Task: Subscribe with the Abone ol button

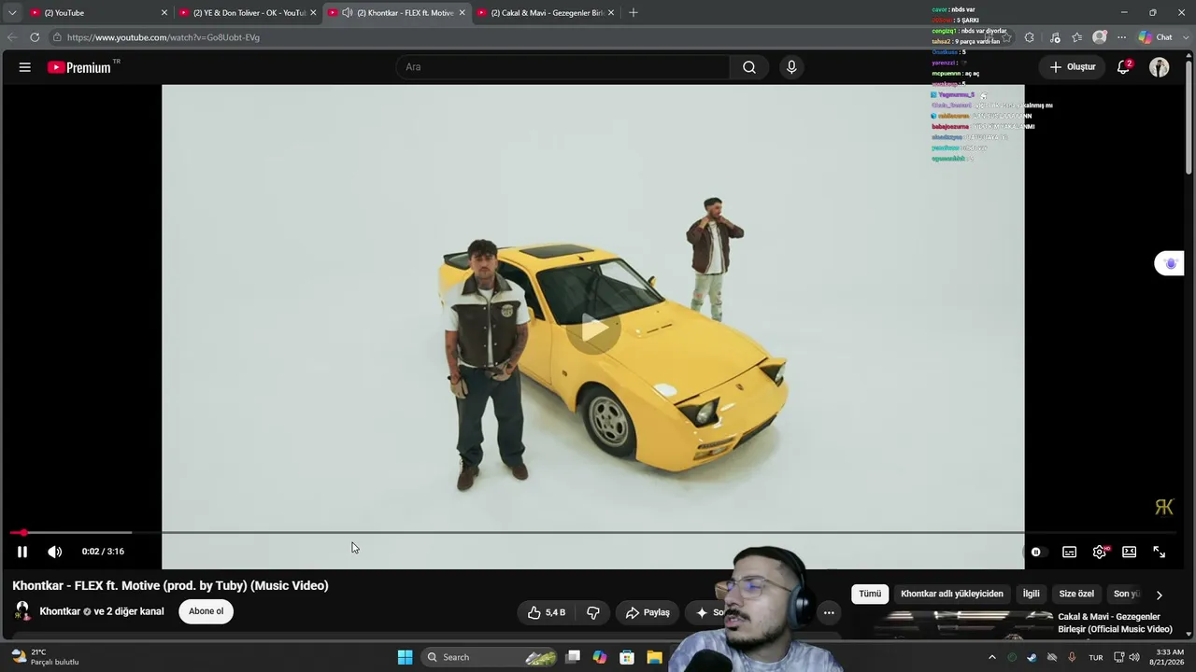Action: [x=206, y=611]
